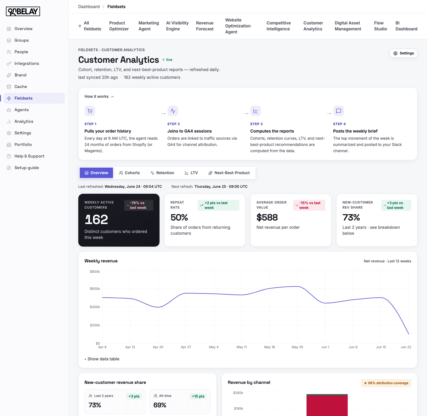The width and height of the screenshot is (427, 416).
Task: Click the Groups layers icon in sidebar
Action: tap(9, 40)
